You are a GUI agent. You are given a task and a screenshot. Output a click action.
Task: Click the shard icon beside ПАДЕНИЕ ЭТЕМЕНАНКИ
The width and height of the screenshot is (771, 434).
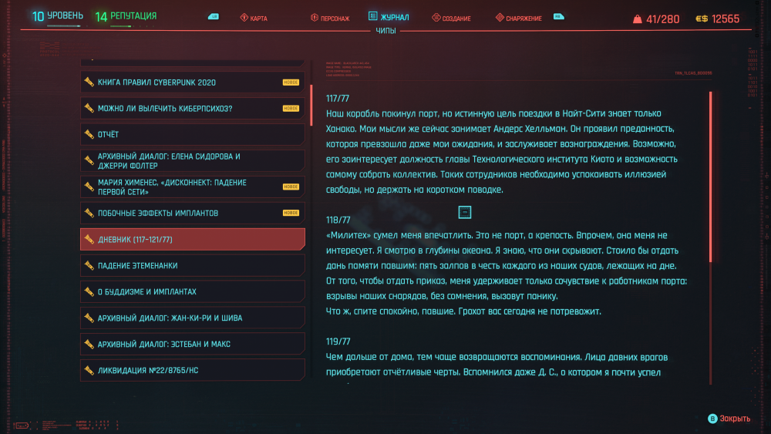point(89,265)
